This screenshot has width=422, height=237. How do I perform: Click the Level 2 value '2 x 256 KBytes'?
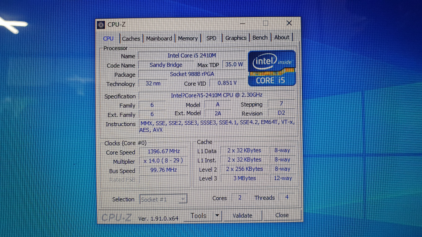[244, 169]
